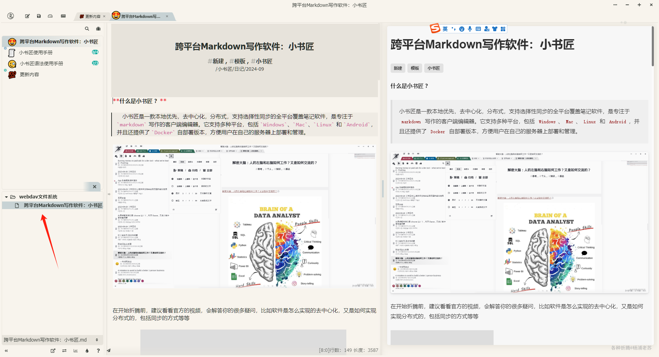Click the 新建 tag in preview
This screenshot has height=357, width=659.
coord(398,68)
